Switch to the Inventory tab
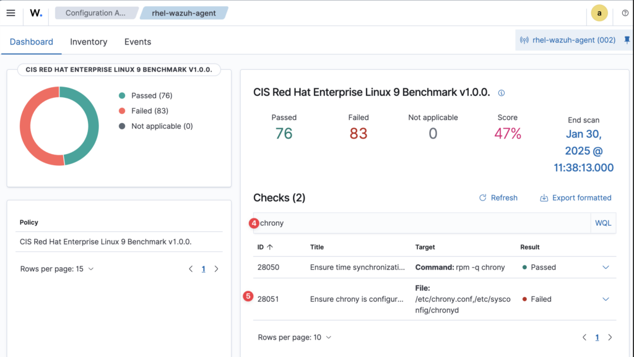This screenshot has height=357, width=634. [89, 41]
